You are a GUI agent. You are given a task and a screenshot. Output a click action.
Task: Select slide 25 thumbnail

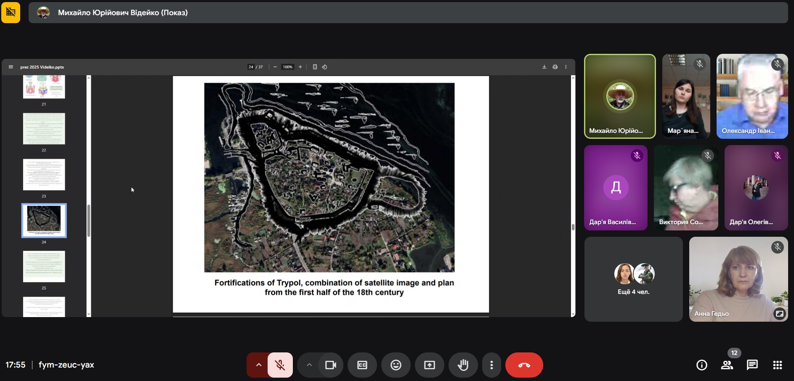pyautogui.click(x=44, y=267)
